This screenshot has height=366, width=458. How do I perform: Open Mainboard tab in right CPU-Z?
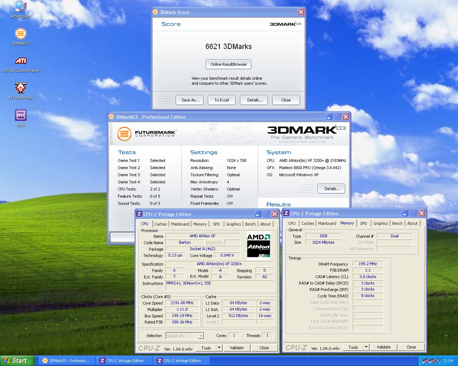point(327,223)
